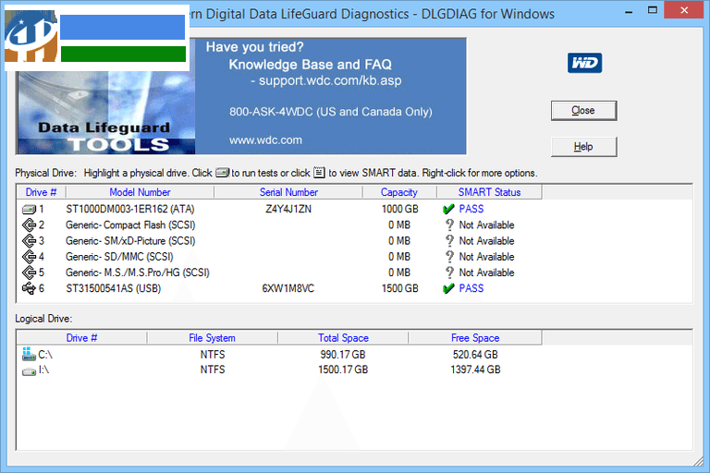710x473 pixels.
Task: Click question mark icon for M.S./M.S.Pro/HG status
Action: (449, 273)
